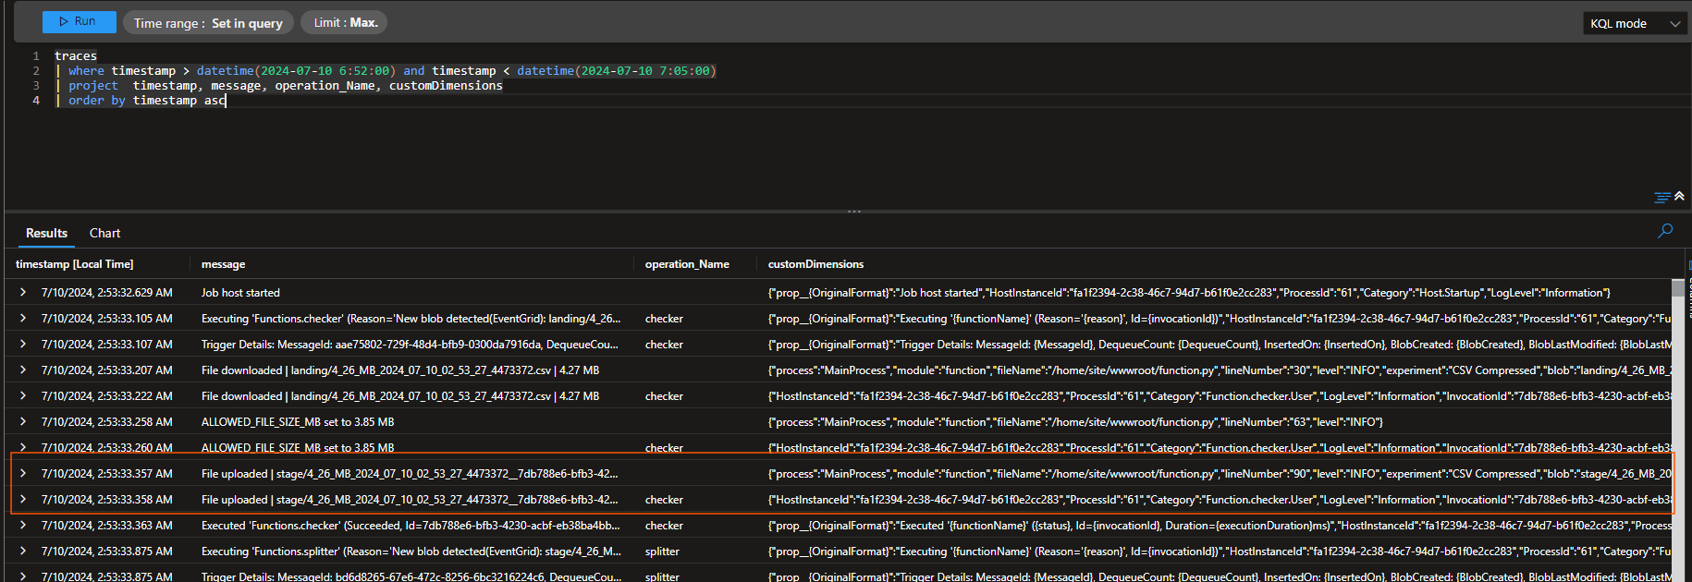Expand the 2:53:33.363 AM Executed row
The width and height of the screenshot is (1692, 582).
23,525
